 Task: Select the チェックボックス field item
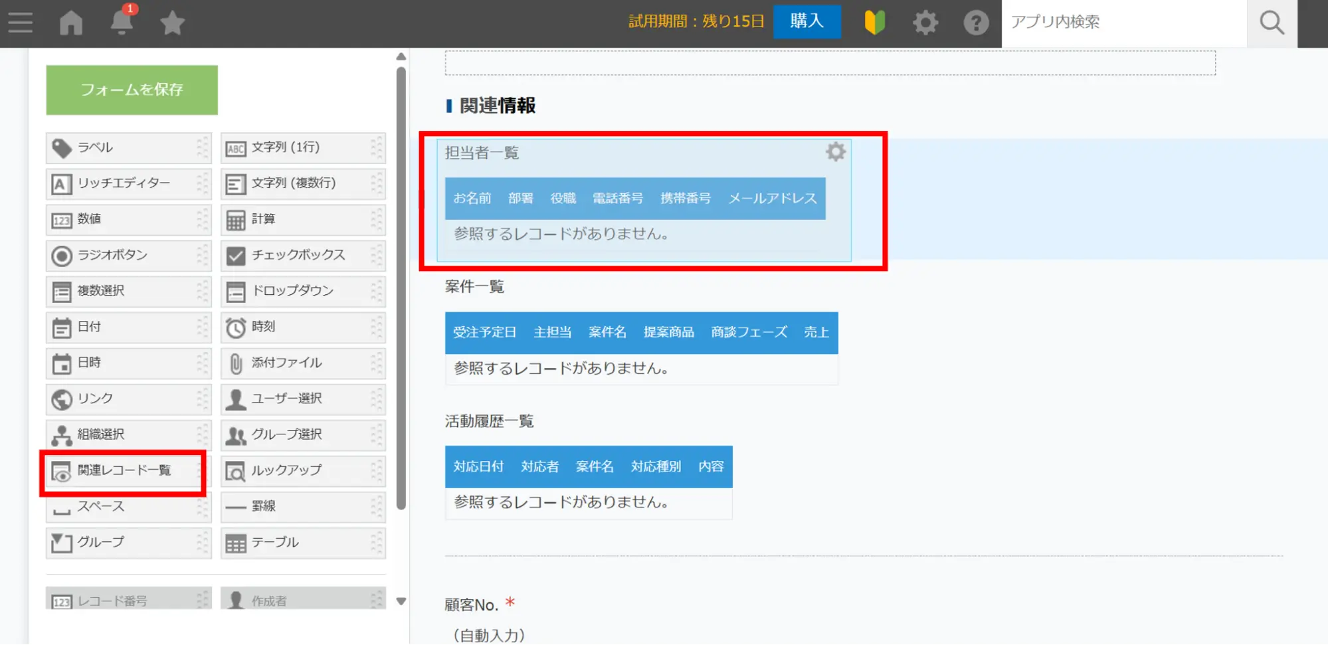(x=302, y=255)
